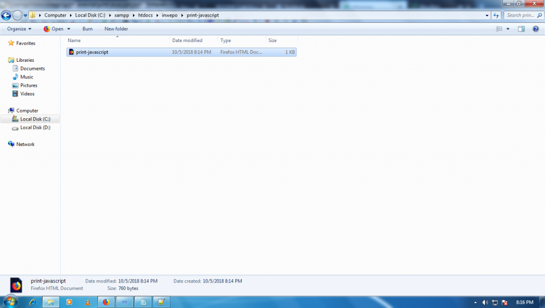Image resolution: width=545 pixels, height=308 pixels.
Task: Expand the Open button's dropdown arrow
Action: pos(69,29)
